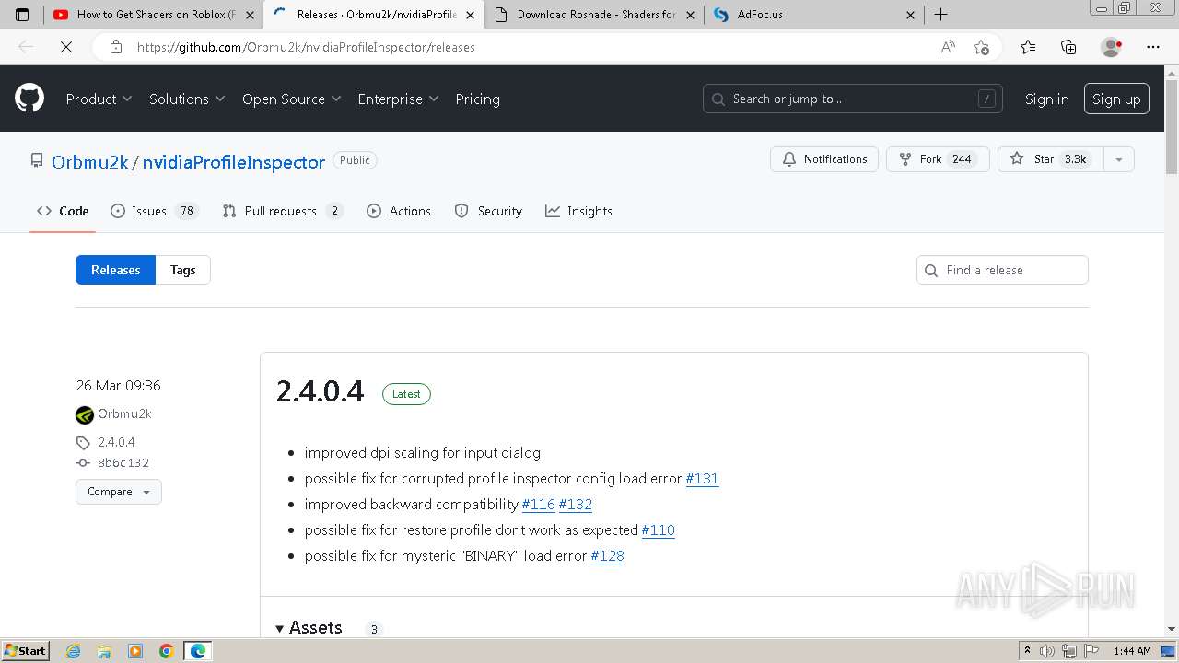Viewport: 1179px width, 663px height.
Task: Add this page to favorites
Action: [981, 47]
